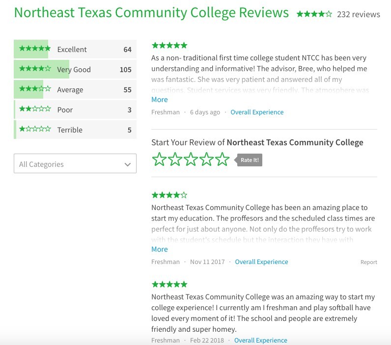Viewport: 391px width, 345px height.
Task: Rate two stars in the review starter
Action: pyautogui.click(x=175, y=159)
